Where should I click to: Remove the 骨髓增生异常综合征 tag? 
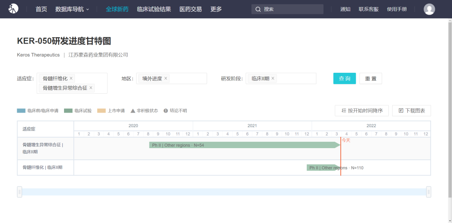point(91,88)
